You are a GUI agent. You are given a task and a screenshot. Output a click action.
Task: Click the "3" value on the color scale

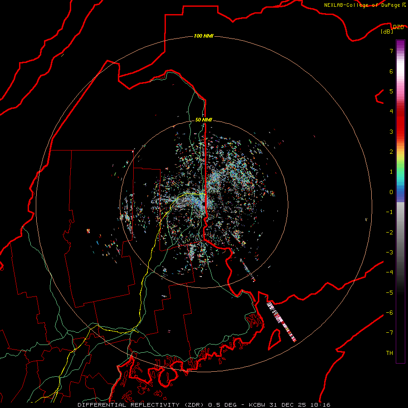(x=391, y=131)
